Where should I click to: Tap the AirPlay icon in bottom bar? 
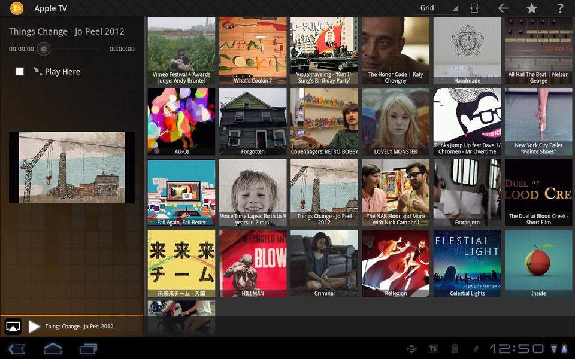pyautogui.click(x=13, y=327)
